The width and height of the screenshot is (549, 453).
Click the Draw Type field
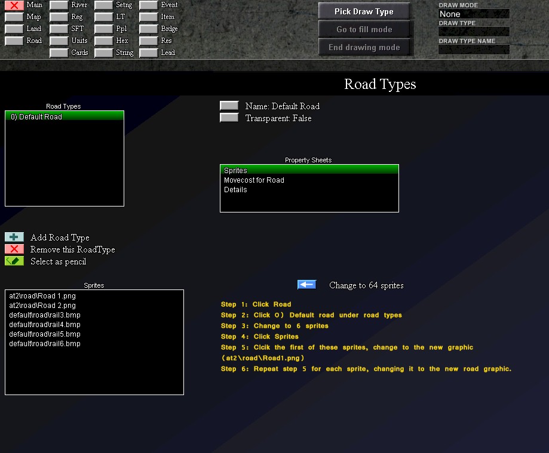[474, 32]
